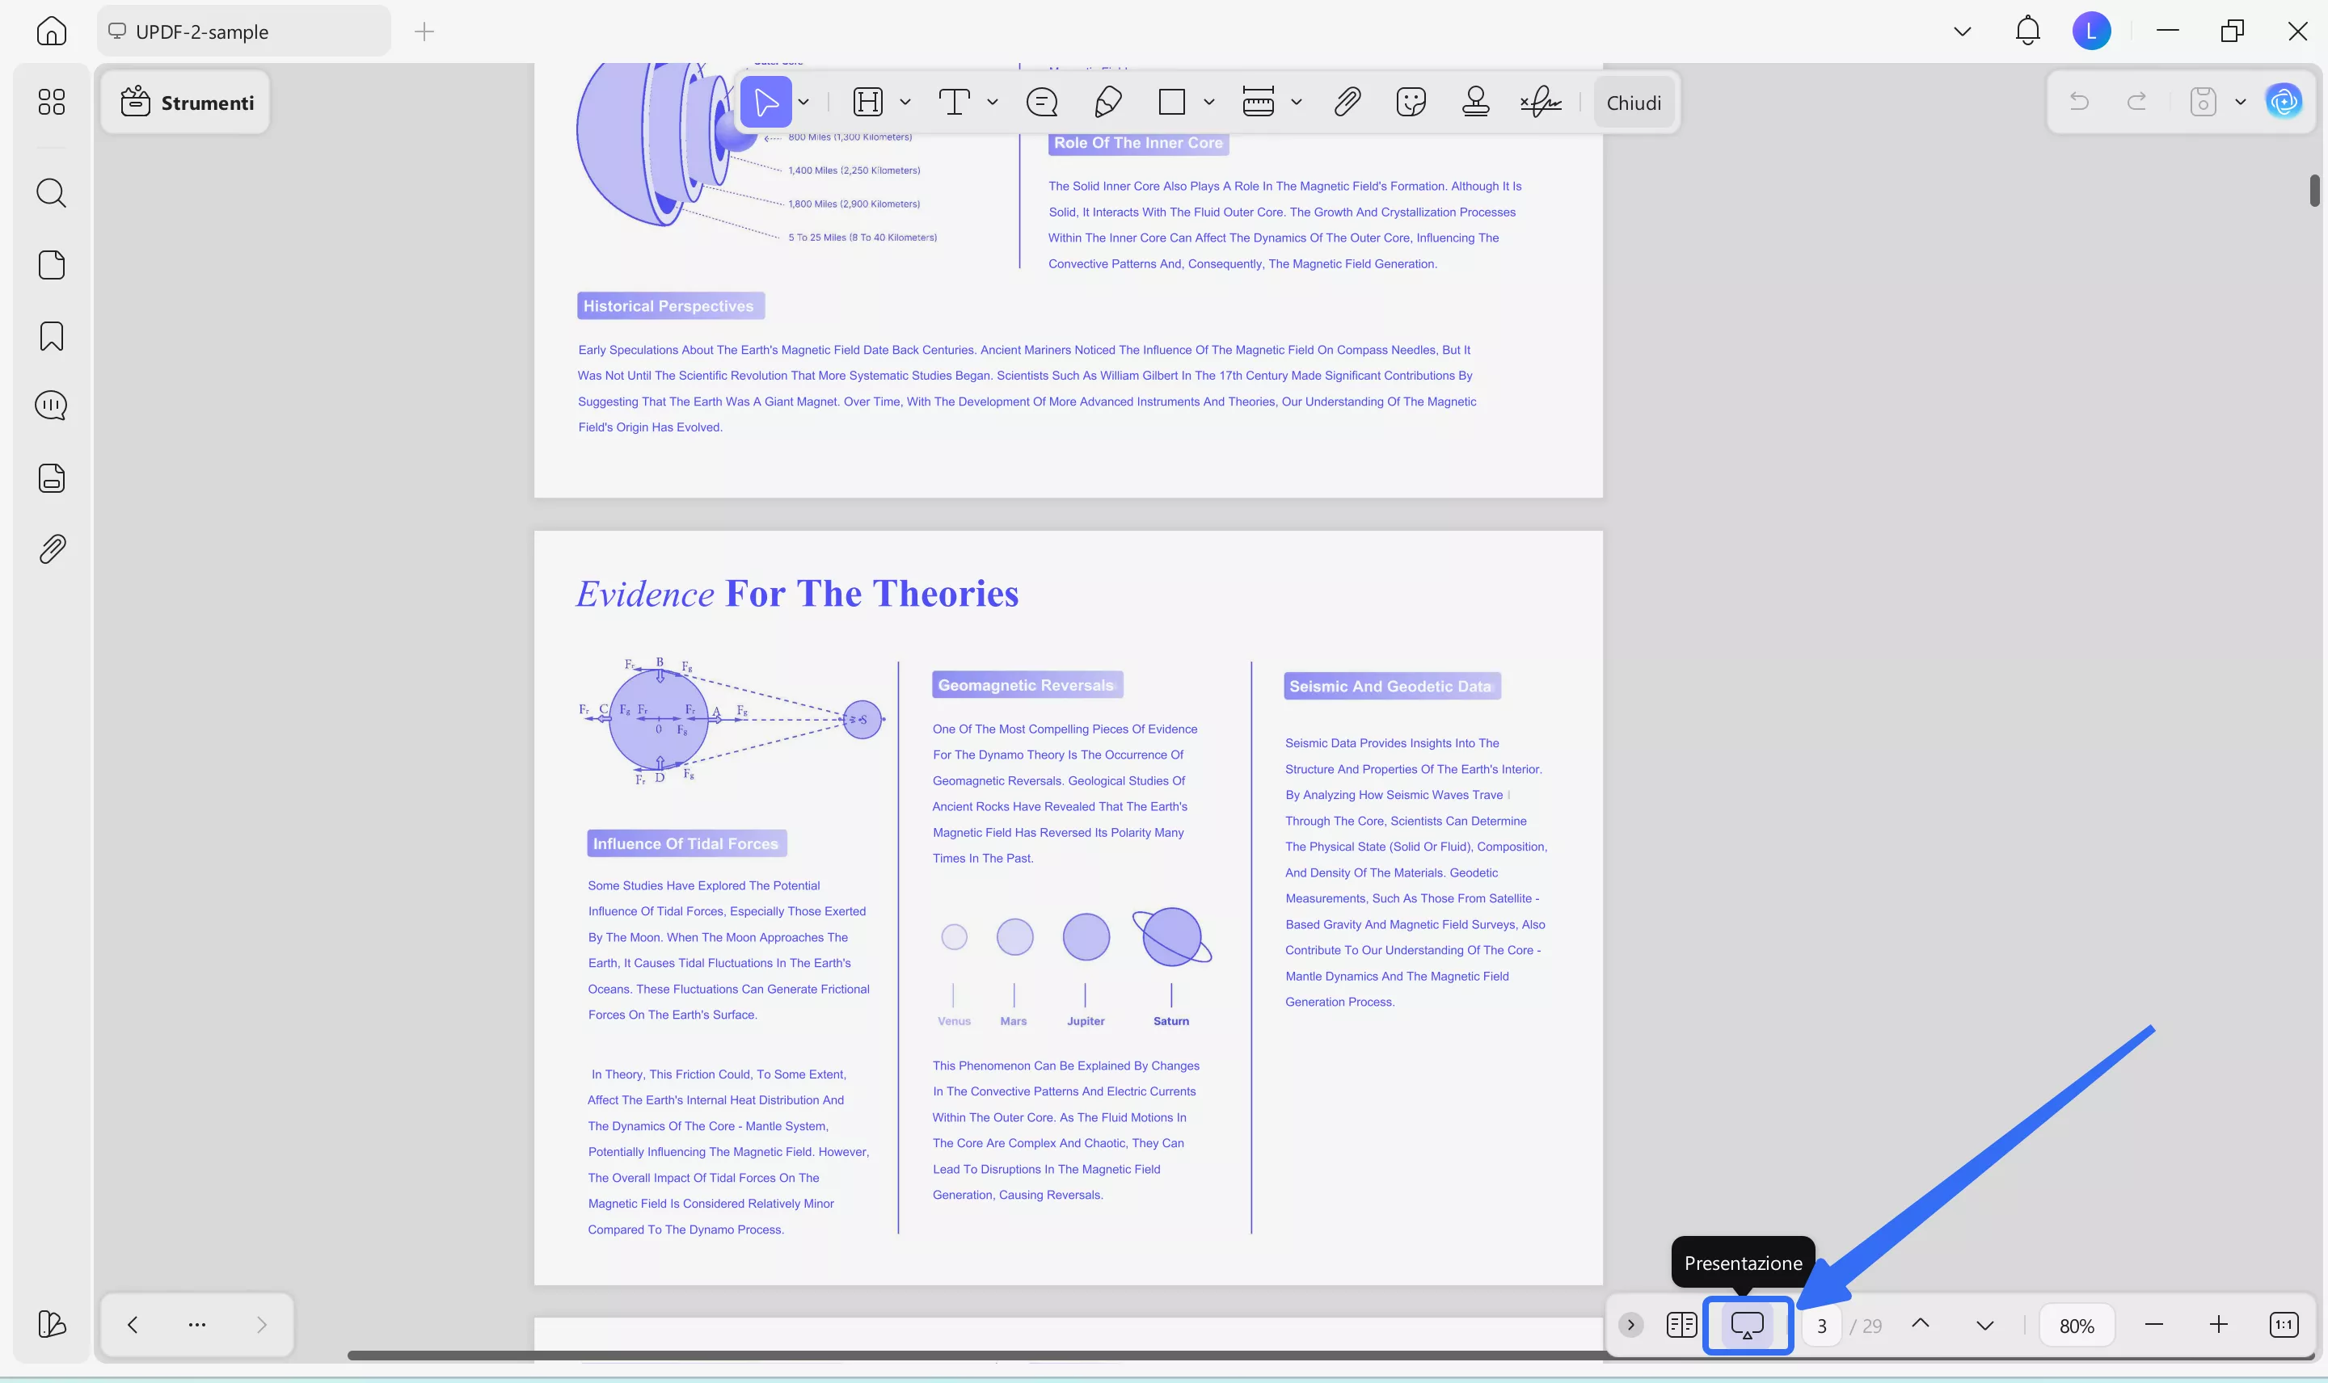Open the signature tool
Image resolution: width=2328 pixels, height=1383 pixels.
pos(1538,102)
